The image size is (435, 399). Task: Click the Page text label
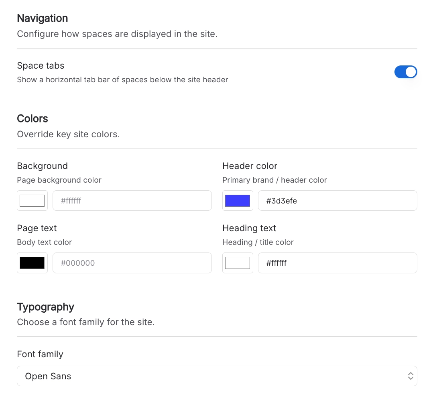point(37,228)
